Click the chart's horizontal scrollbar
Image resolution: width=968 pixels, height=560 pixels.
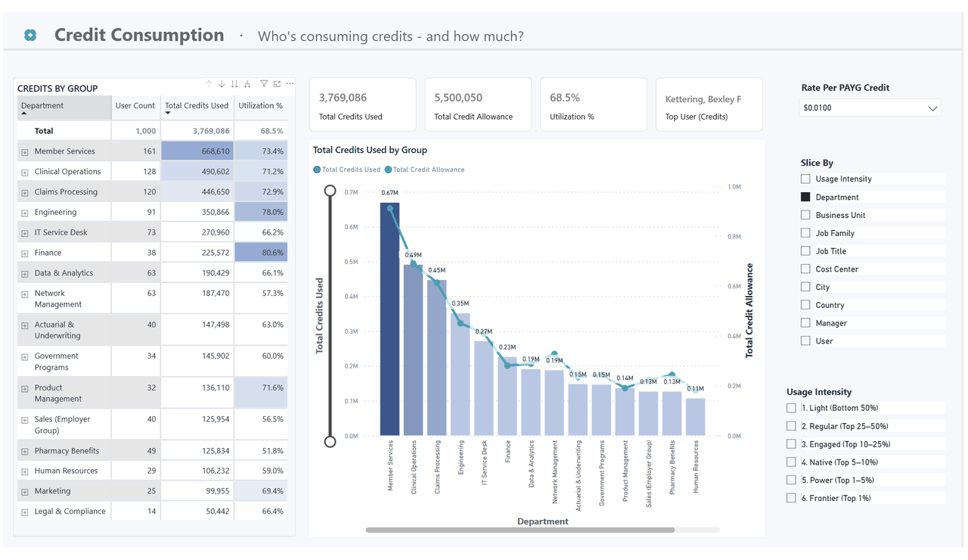520,530
